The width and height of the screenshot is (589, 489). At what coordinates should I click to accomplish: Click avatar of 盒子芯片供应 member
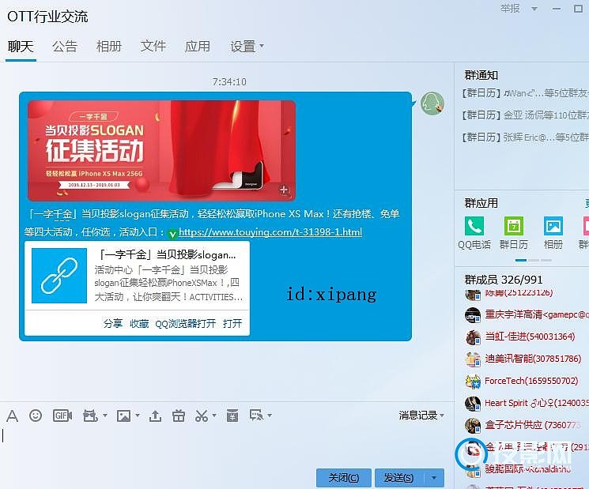[x=473, y=426]
